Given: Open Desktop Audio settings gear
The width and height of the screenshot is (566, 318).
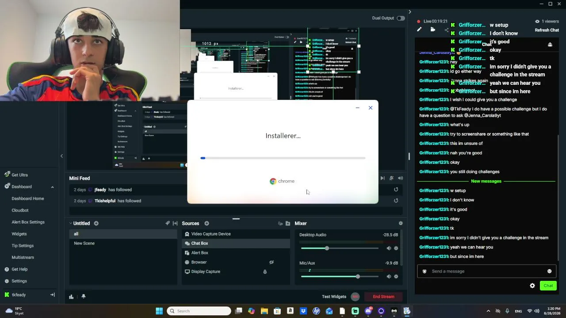Looking at the screenshot, I should point(396,248).
